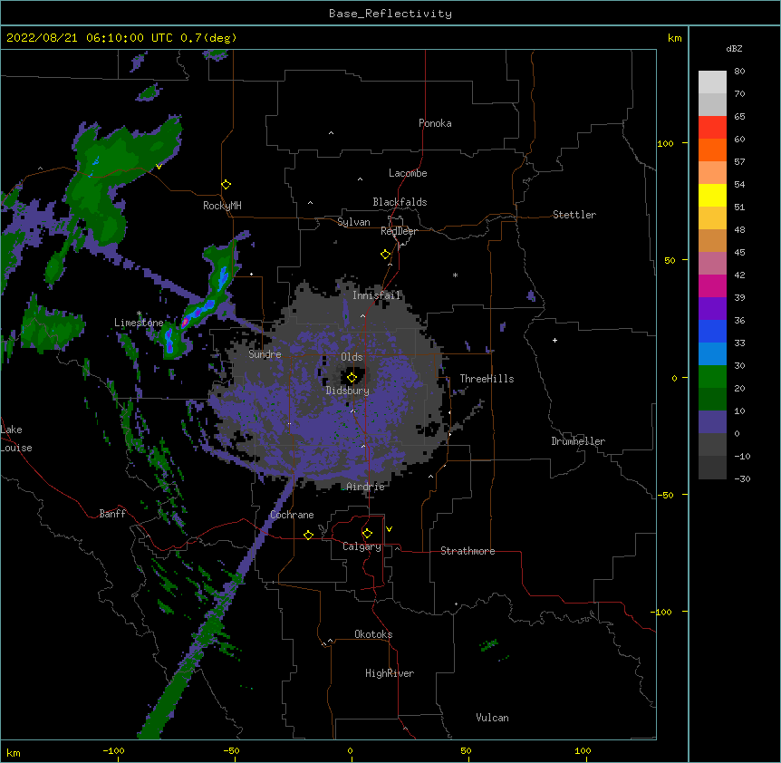Click the Sylvan label on the map
781x763 pixels.
(353, 222)
